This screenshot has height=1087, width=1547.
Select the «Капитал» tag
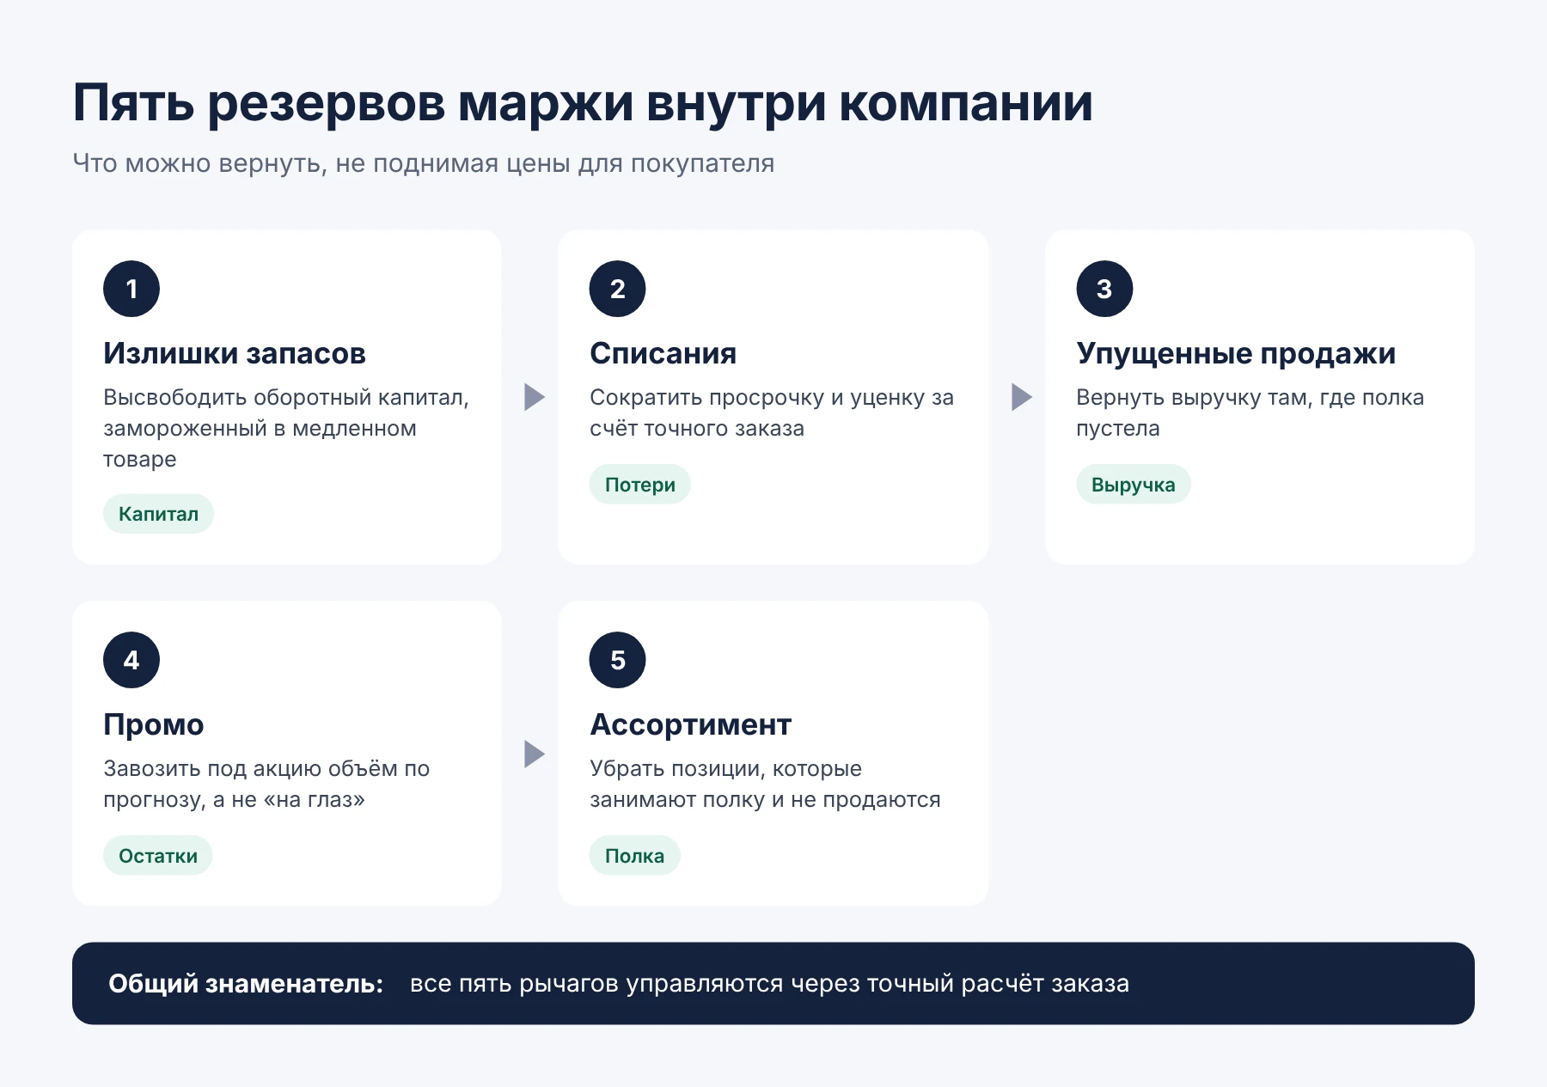point(158,514)
